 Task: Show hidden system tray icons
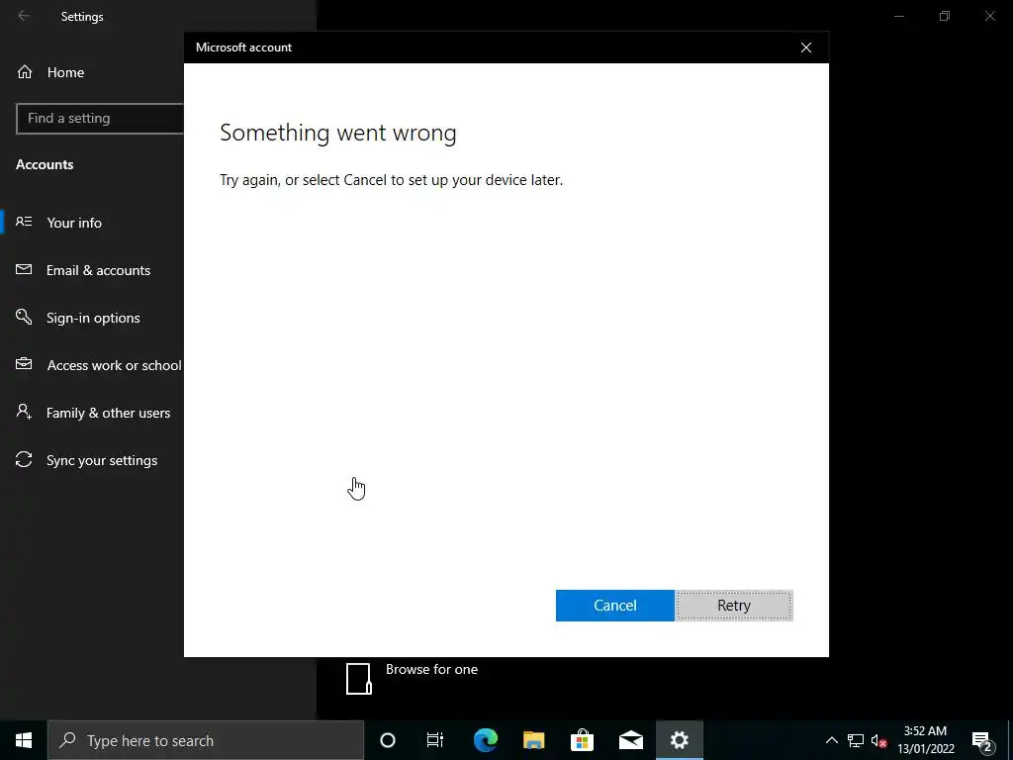coord(831,740)
